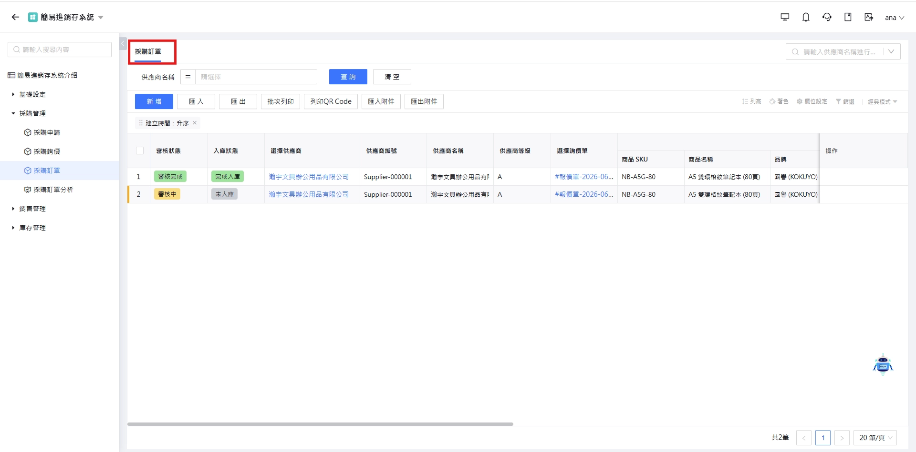
Task: Open row 2 quotation link #報價單-2026-06
Action: coord(584,194)
